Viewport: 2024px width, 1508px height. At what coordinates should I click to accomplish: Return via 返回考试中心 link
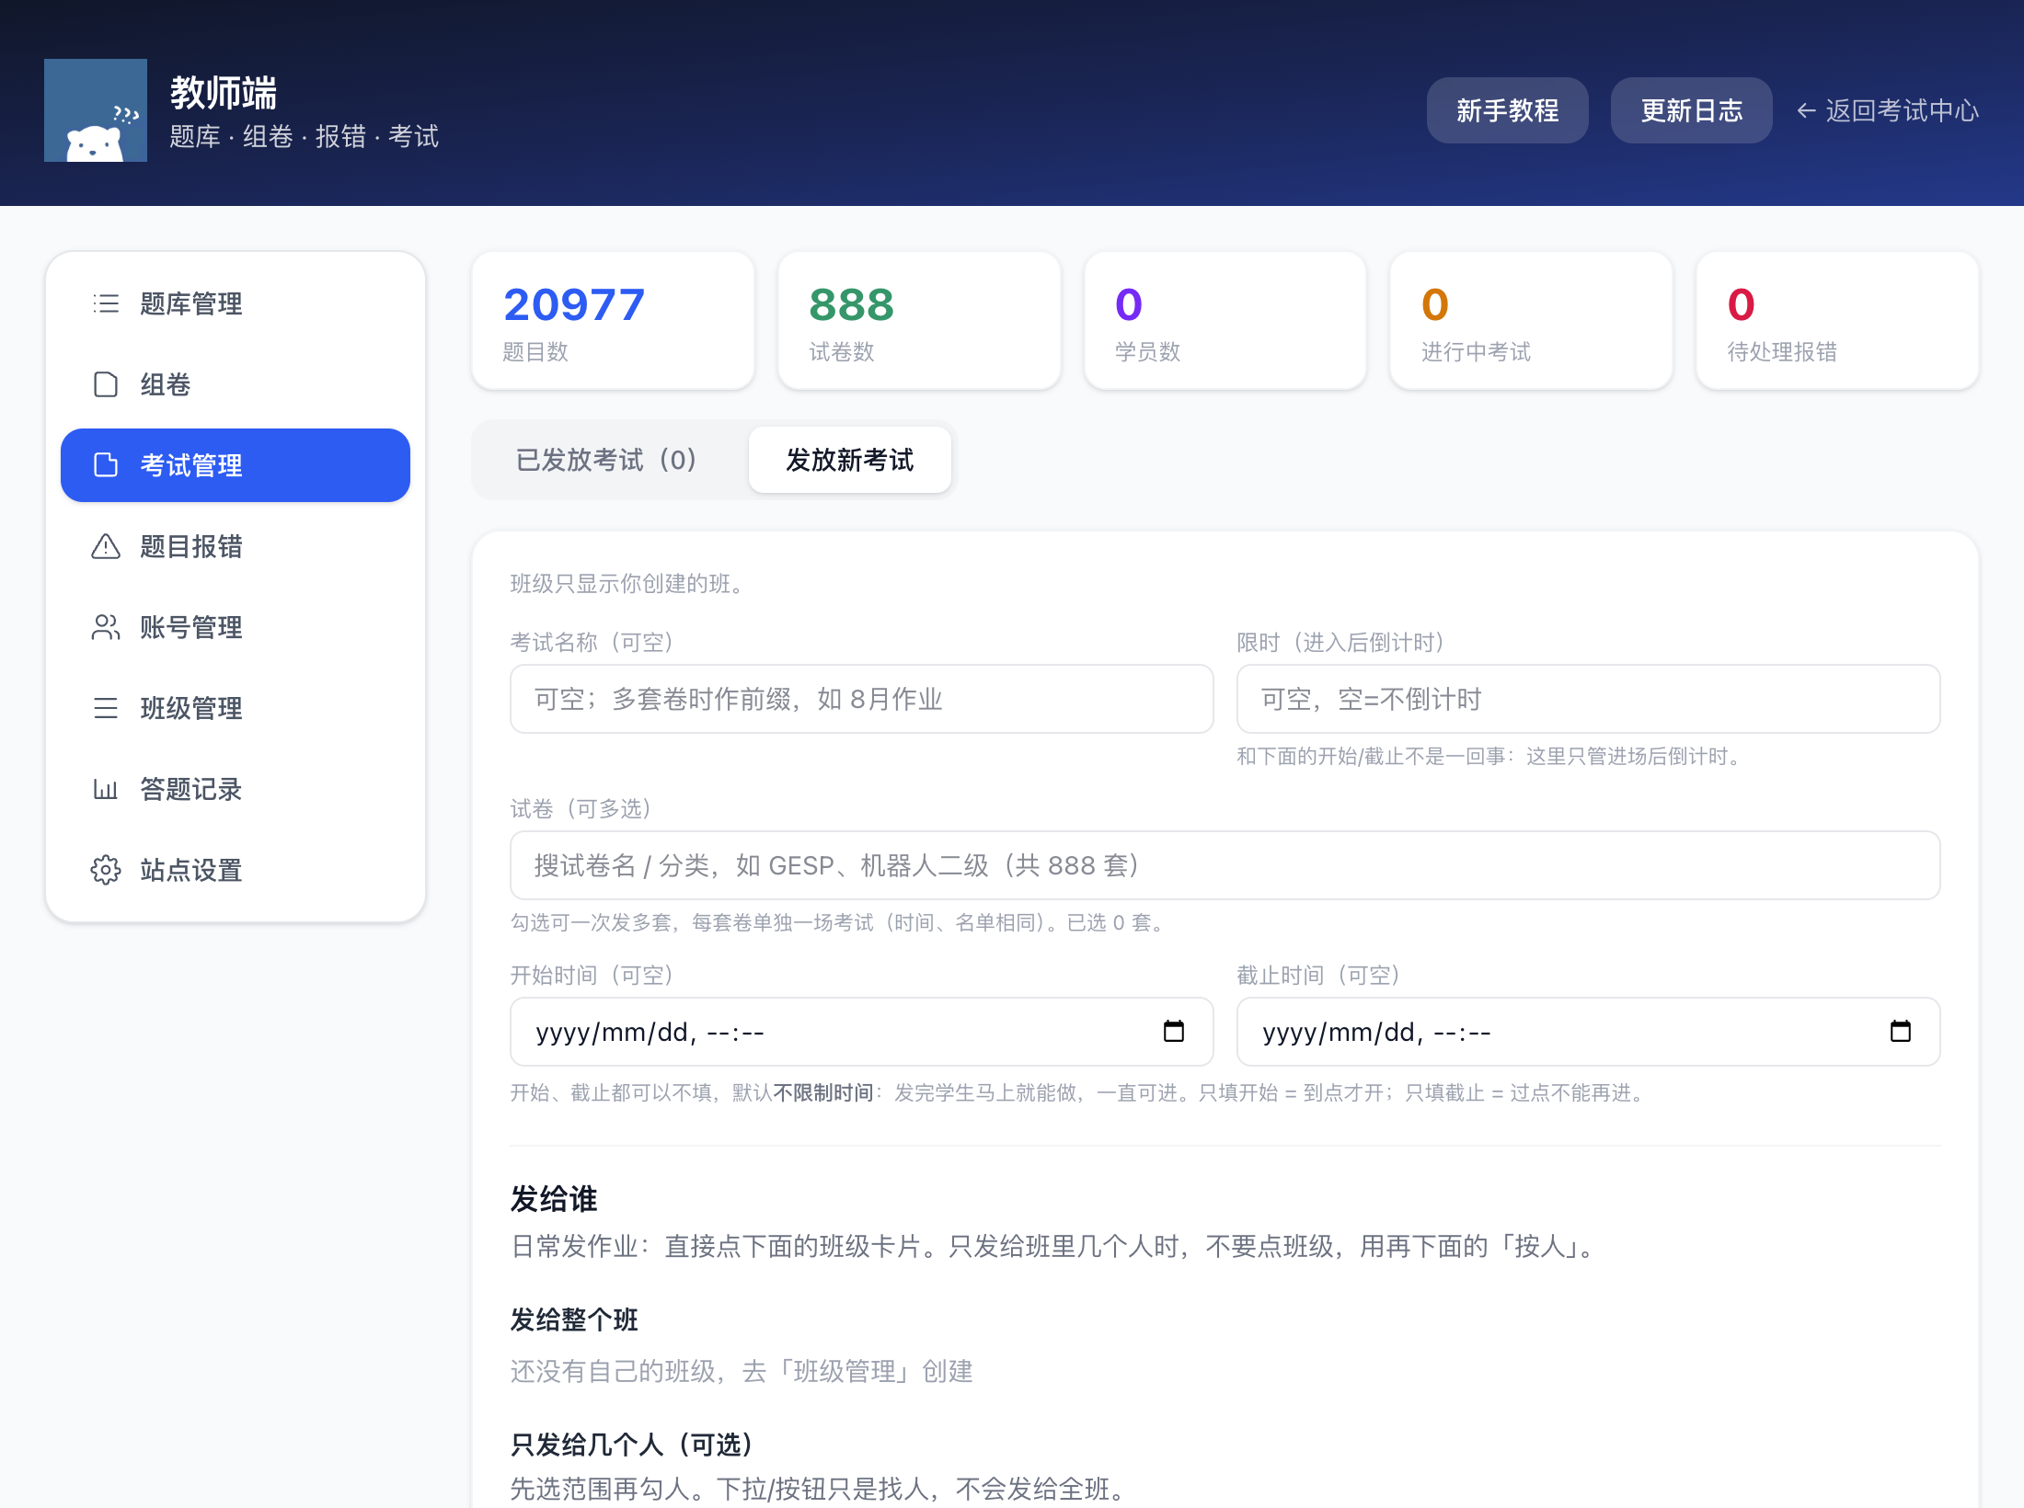click(x=1888, y=110)
